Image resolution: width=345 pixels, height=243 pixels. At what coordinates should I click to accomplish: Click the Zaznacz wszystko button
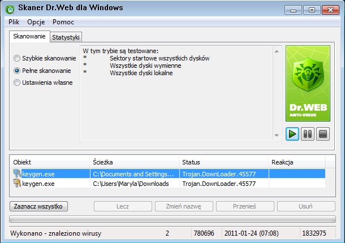point(38,206)
